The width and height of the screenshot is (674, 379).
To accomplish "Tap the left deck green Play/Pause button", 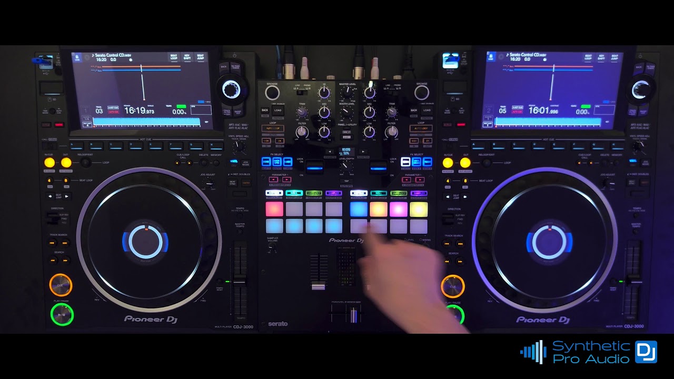I will click(62, 315).
